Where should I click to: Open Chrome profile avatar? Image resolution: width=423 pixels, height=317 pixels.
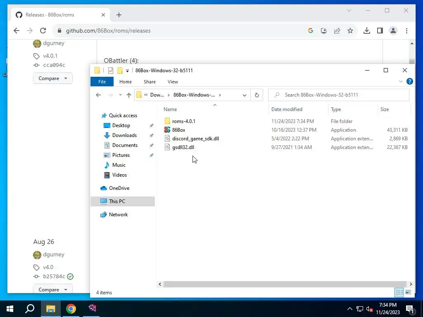pos(393,31)
